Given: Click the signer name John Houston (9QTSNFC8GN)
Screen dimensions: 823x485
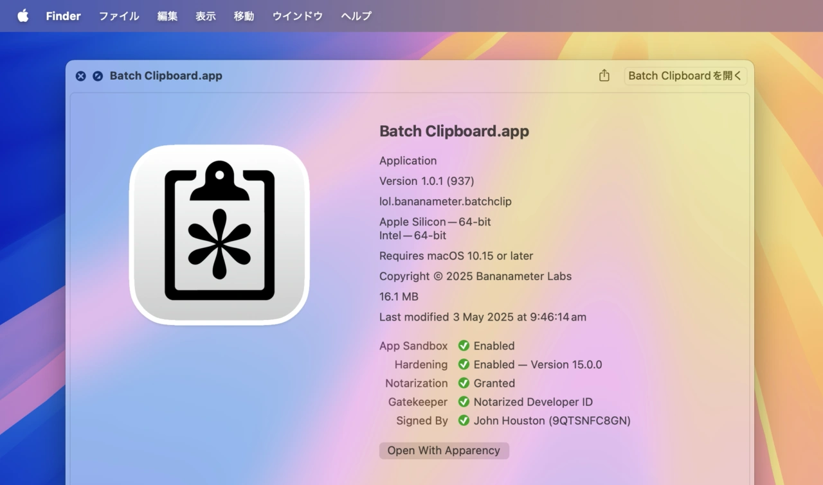Looking at the screenshot, I should point(552,421).
